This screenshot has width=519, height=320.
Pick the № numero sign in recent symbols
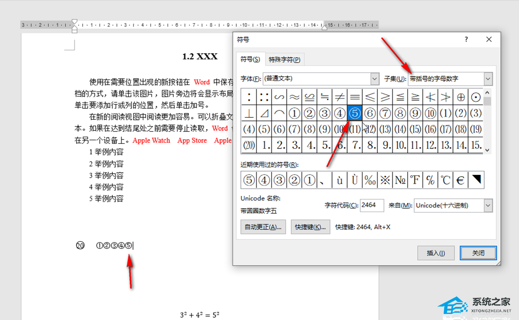click(x=400, y=180)
